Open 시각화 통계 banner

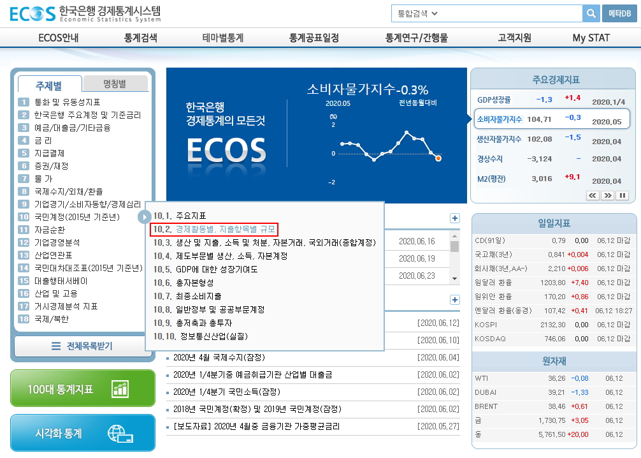coord(83,433)
